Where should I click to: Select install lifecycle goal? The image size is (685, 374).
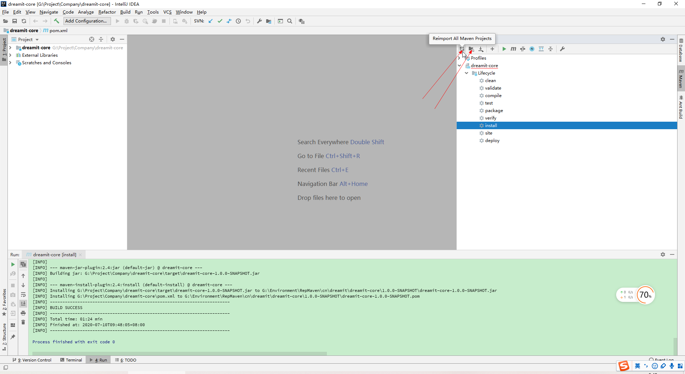567,125
